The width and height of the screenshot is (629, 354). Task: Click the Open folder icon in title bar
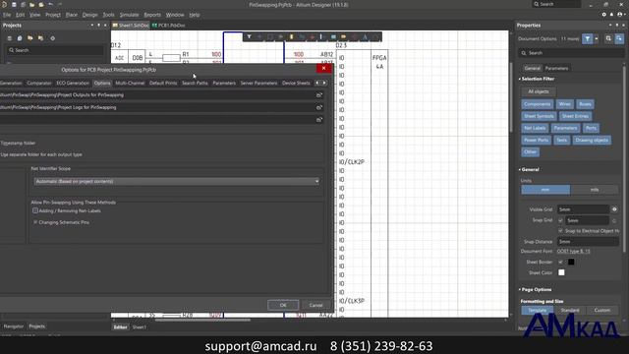pyautogui.click(x=32, y=4)
